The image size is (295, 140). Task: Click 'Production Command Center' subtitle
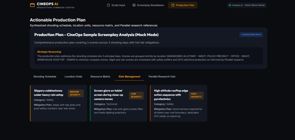[56, 8]
